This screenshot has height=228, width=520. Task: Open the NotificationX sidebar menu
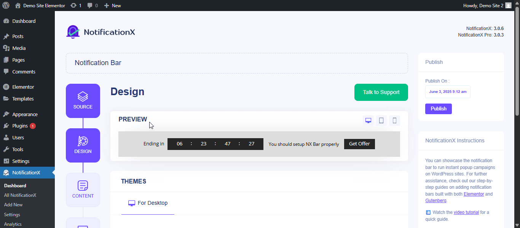(27, 172)
